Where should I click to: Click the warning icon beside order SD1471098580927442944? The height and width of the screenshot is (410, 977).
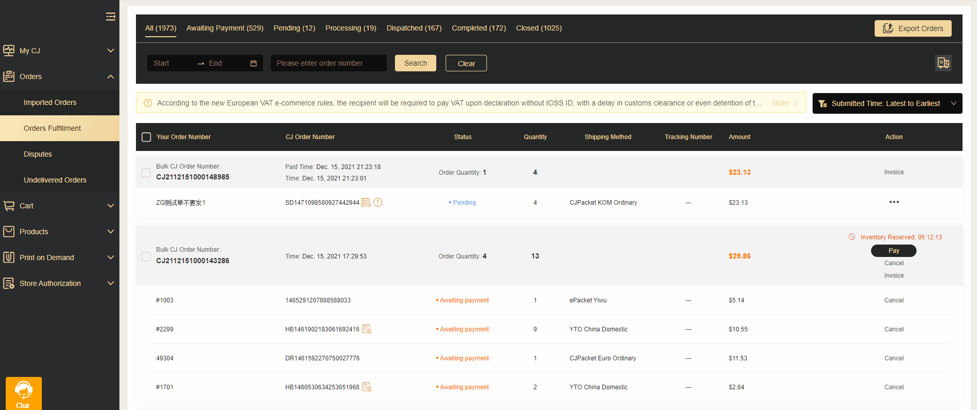[378, 203]
